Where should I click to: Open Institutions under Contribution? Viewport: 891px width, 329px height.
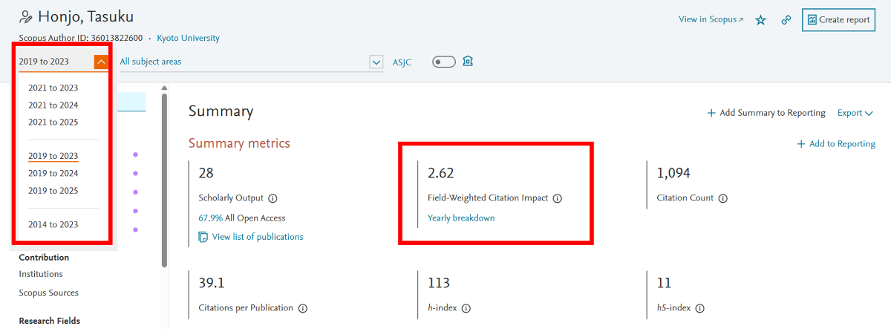coord(41,274)
